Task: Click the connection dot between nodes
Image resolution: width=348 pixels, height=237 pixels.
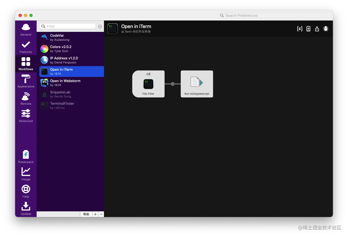Action: 173,84
